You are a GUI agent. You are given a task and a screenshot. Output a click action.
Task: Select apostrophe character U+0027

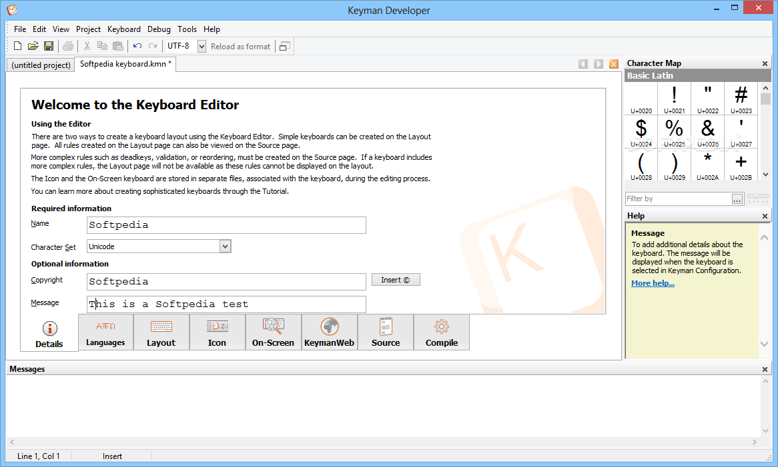(x=741, y=132)
